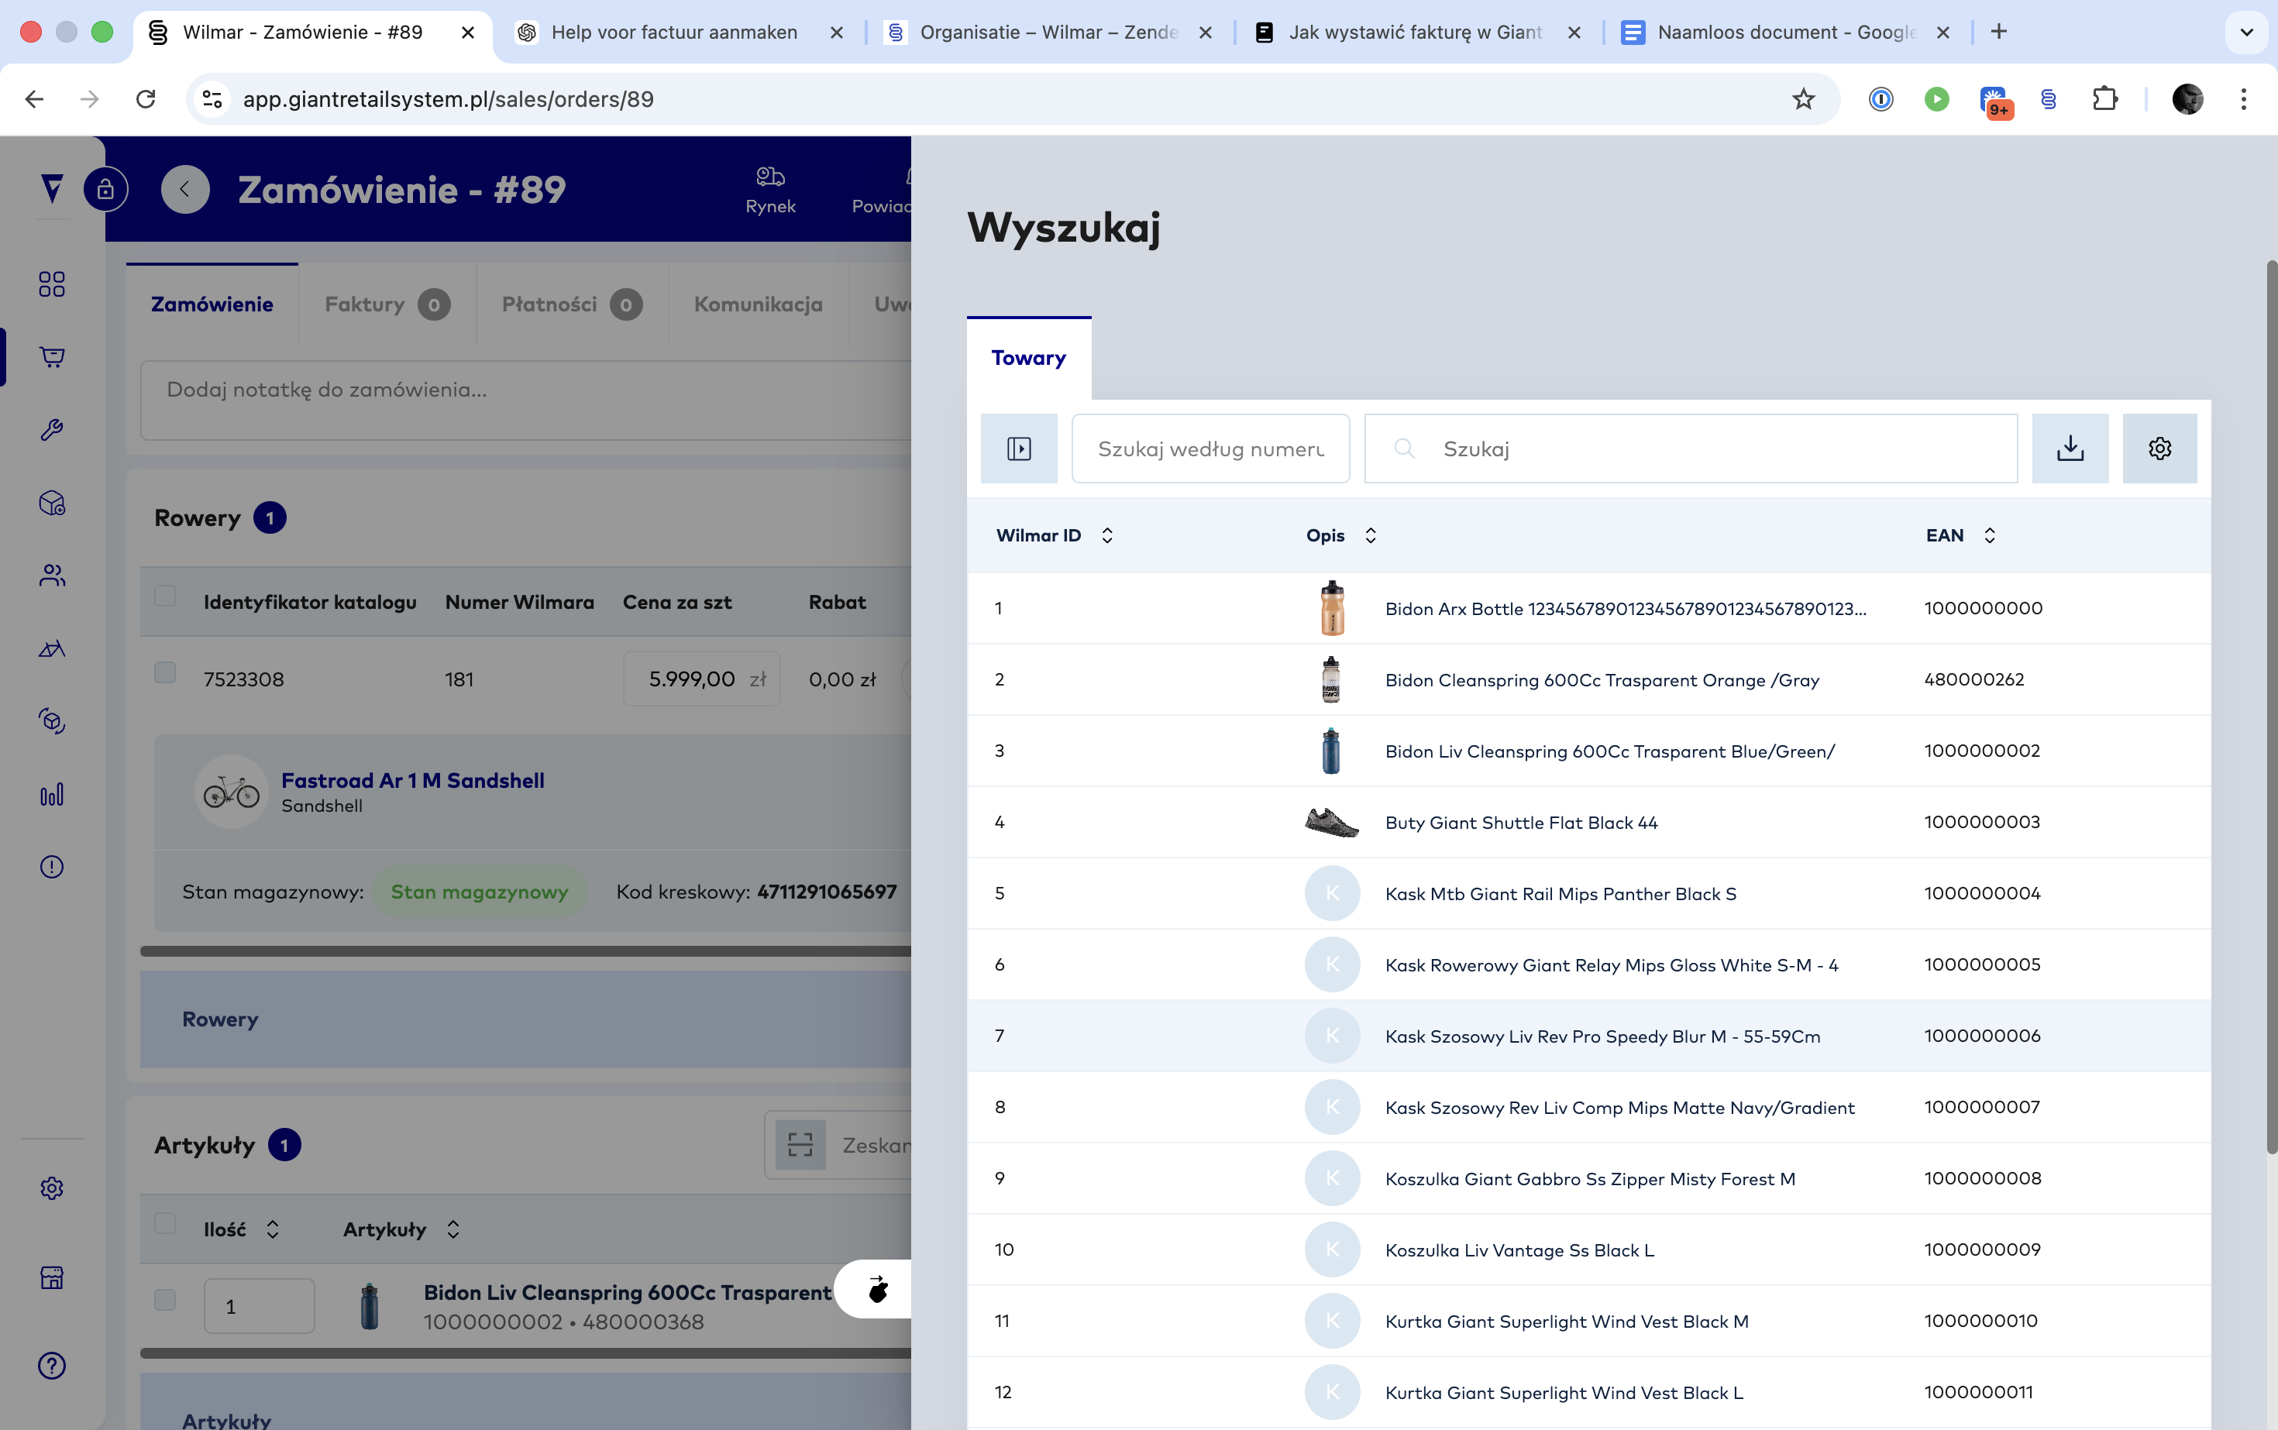2278x1430 pixels.
Task: Open the shopping cart sales sidebar icon
Action: tap(52, 356)
